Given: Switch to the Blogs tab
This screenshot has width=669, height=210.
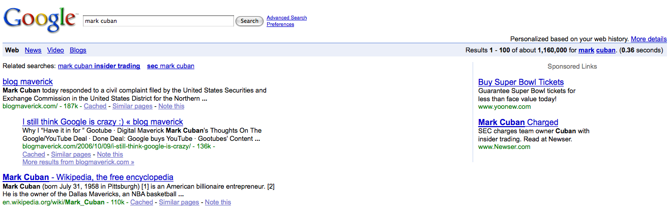Looking at the screenshot, I should click(78, 50).
